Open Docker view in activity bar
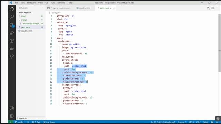This screenshot has width=221, height=124. 12,49
